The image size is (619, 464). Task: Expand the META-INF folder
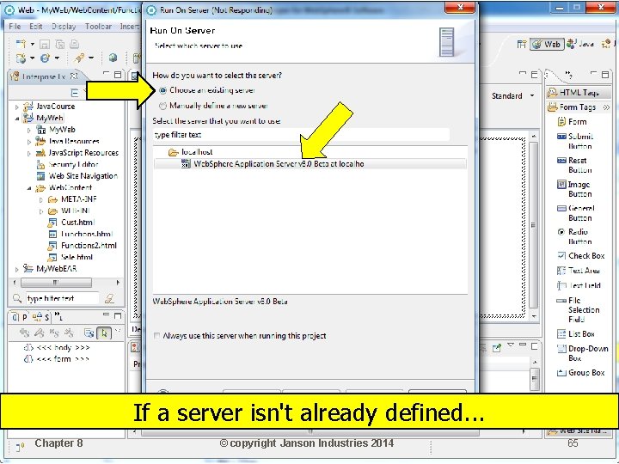pos(41,199)
